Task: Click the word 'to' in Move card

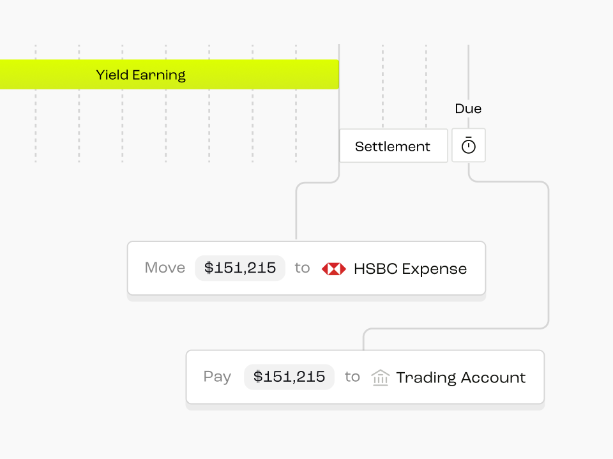Action: pyautogui.click(x=302, y=268)
